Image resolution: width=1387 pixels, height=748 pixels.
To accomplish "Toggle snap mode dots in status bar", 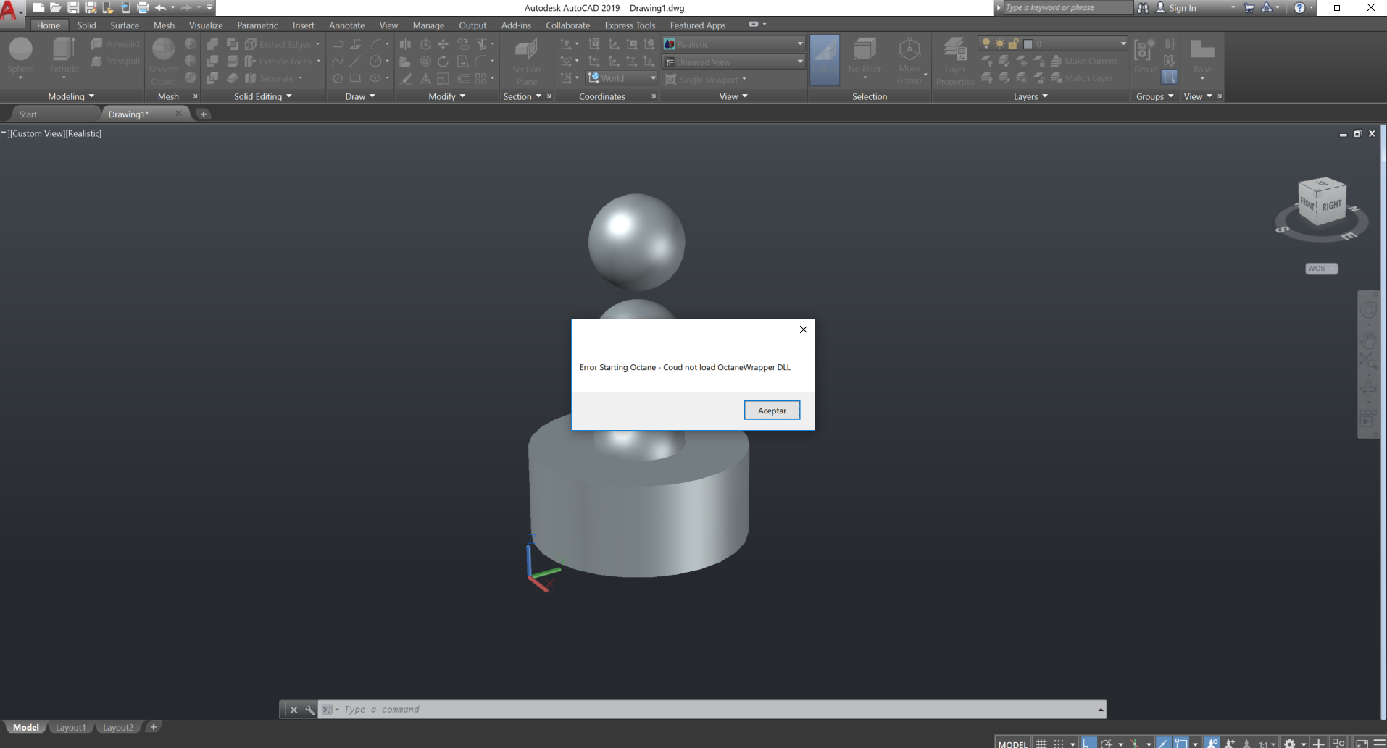I will tap(1059, 743).
